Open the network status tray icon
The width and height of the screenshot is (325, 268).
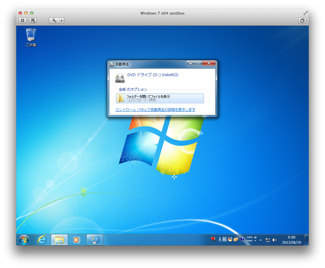pyautogui.click(x=268, y=240)
